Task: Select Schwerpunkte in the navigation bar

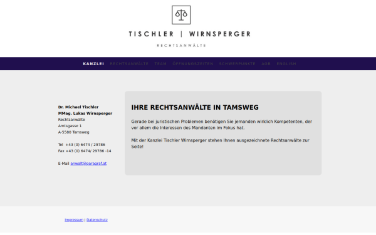Action: click(x=237, y=64)
